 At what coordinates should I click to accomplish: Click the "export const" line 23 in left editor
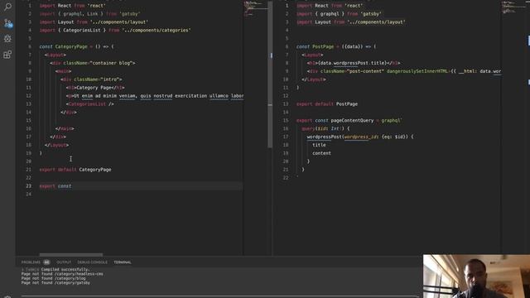click(x=55, y=186)
